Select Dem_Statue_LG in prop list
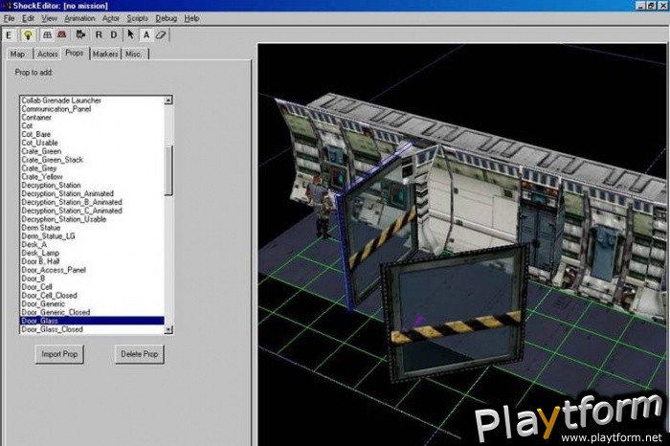 (x=92, y=235)
